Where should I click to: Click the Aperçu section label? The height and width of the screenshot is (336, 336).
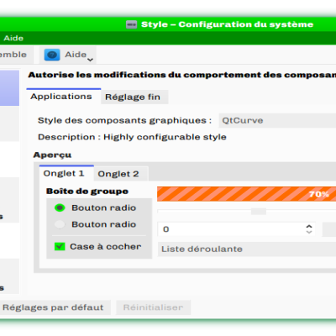(52, 155)
